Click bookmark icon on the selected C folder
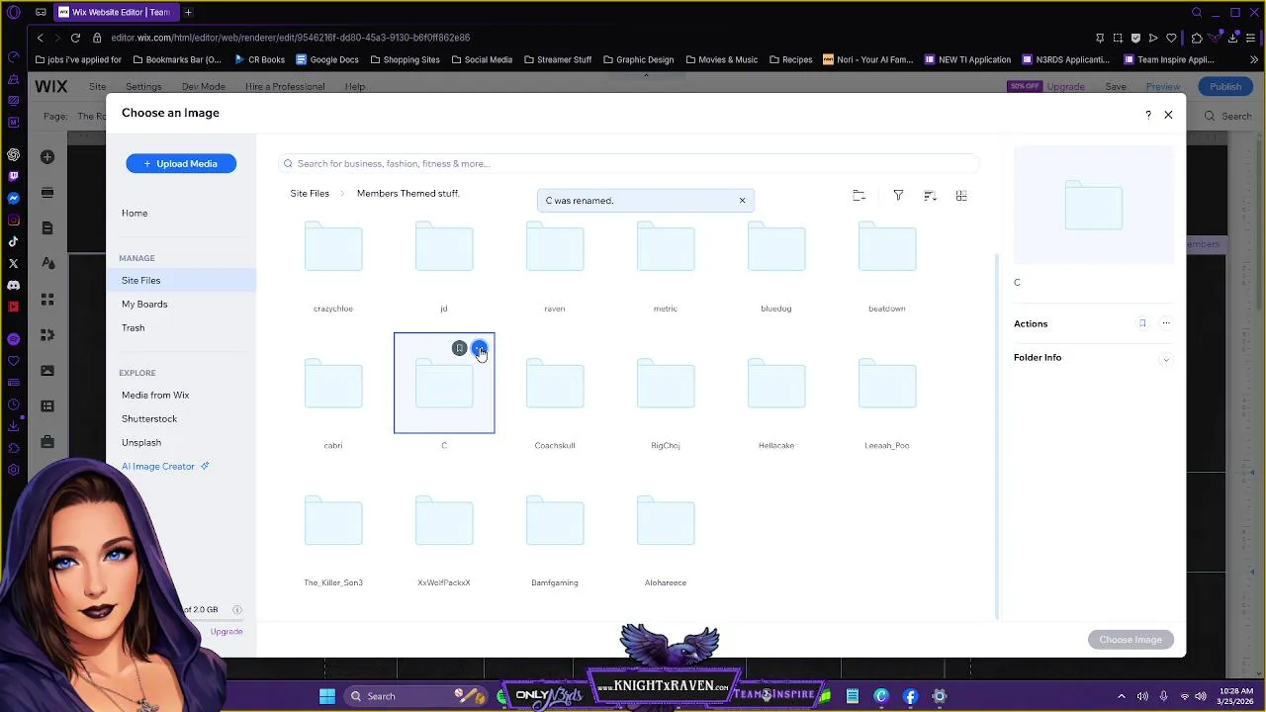1266x712 pixels. point(459,348)
